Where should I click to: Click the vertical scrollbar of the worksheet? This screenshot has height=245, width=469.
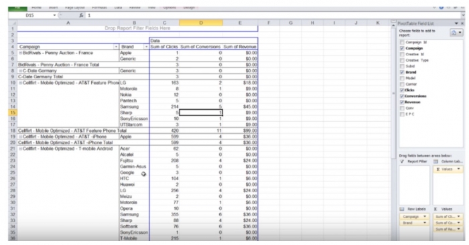393,90
